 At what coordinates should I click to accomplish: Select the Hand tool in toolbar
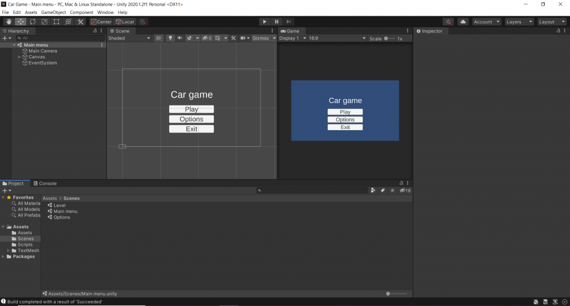(x=8, y=22)
